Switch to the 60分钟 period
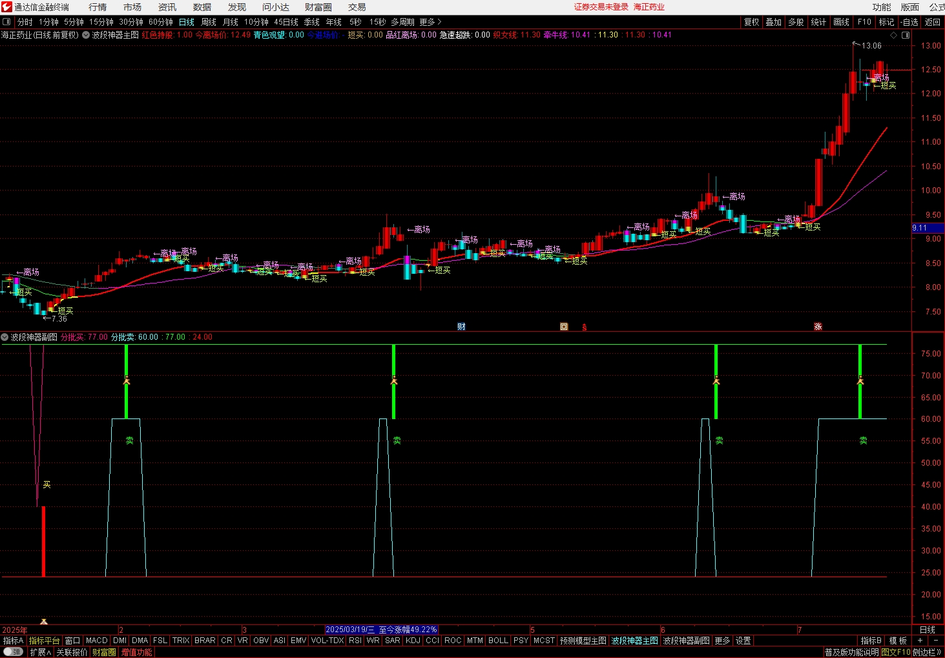Viewport: 945px width, 658px height. [161, 22]
